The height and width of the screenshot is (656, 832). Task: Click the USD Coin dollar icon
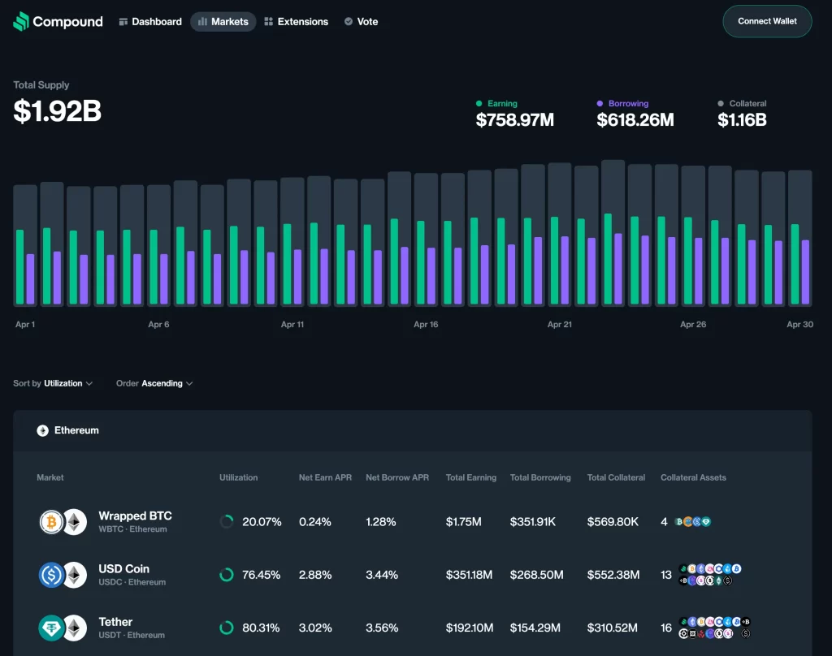[51, 576]
